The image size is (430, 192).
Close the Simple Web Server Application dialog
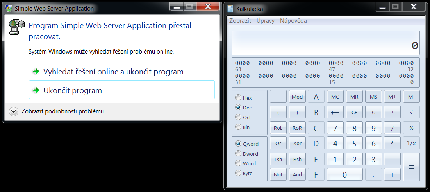pos(208,6)
